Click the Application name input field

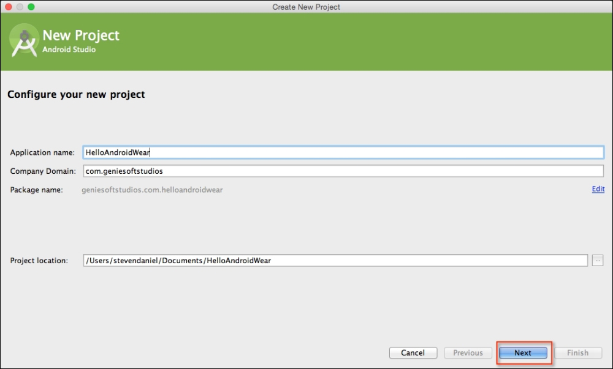343,152
